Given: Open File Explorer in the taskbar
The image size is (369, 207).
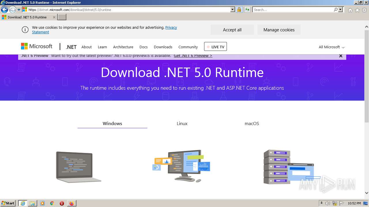Looking at the screenshot, I should 33,203.
